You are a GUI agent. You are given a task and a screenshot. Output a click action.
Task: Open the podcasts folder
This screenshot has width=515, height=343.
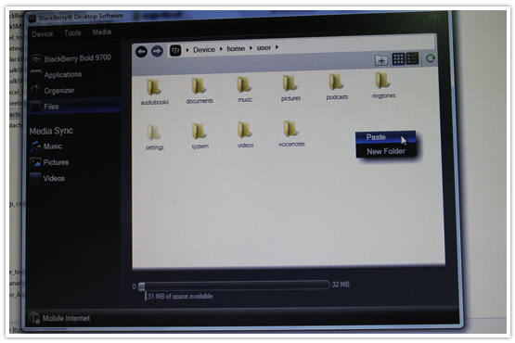point(337,87)
